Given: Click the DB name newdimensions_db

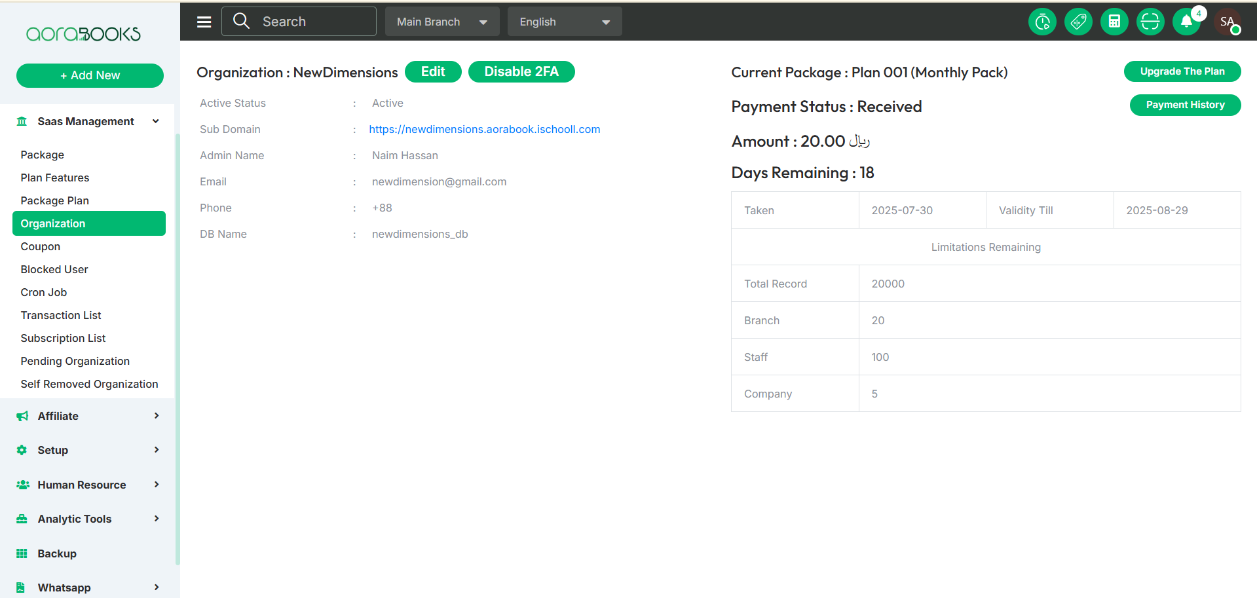Looking at the screenshot, I should point(420,234).
